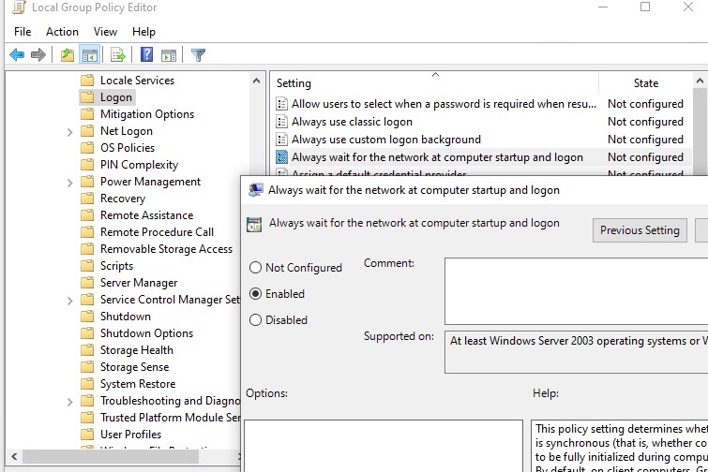Expand the Power Management folder

click(x=70, y=182)
